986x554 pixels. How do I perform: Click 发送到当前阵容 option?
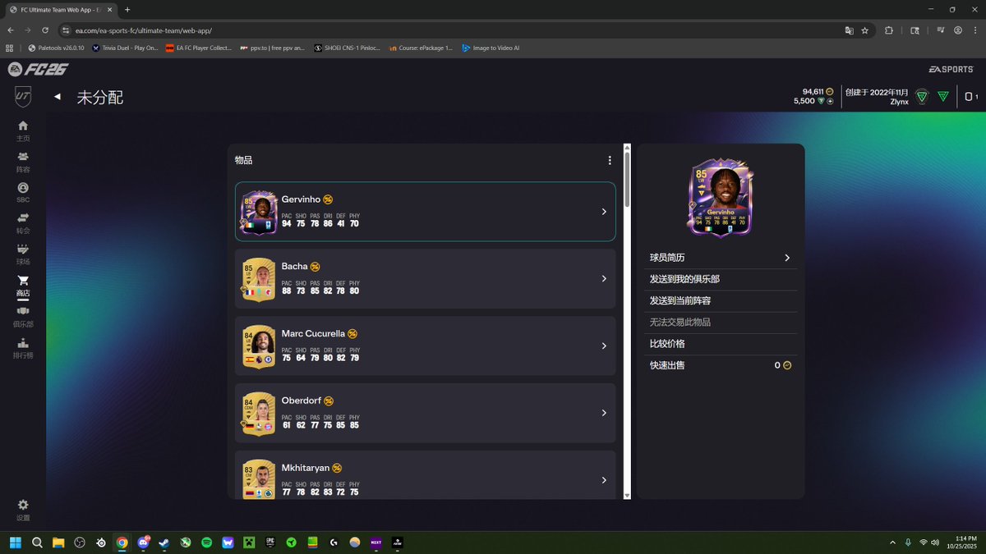(x=721, y=301)
